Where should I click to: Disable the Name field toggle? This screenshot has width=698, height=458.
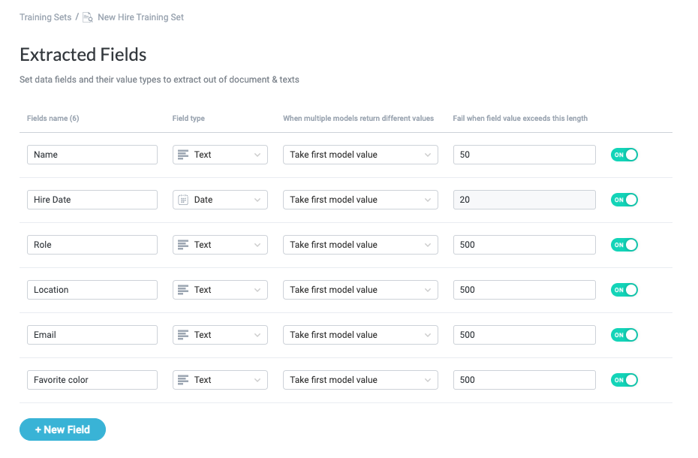tap(624, 155)
